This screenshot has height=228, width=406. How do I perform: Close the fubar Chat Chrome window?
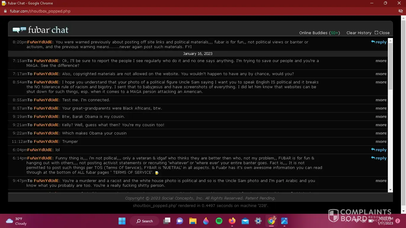click(x=399, y=3)
